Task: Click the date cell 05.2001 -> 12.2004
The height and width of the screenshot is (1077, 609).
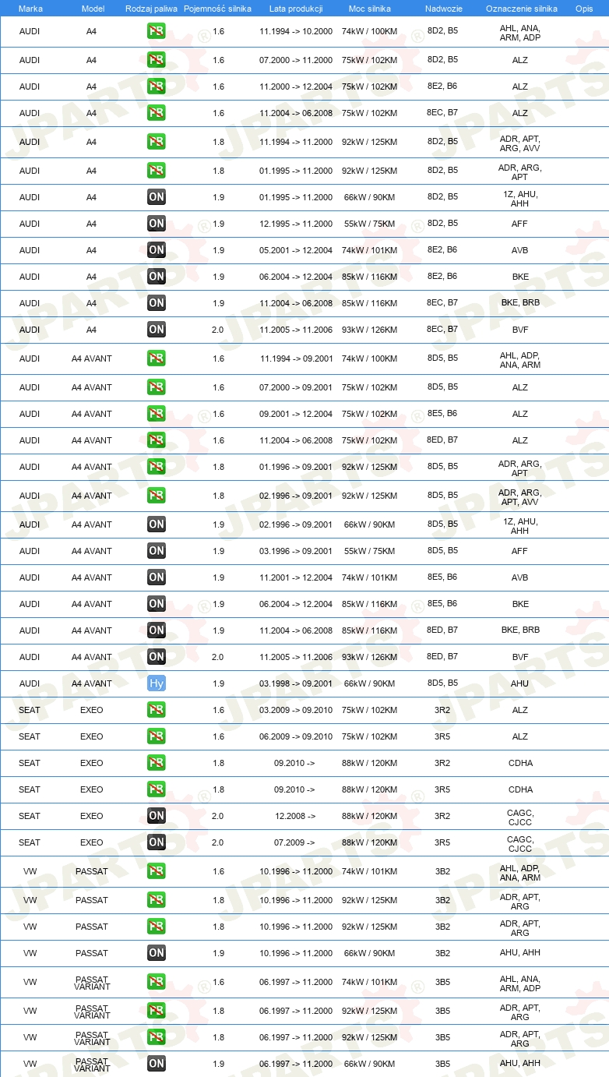Action: 296,250
